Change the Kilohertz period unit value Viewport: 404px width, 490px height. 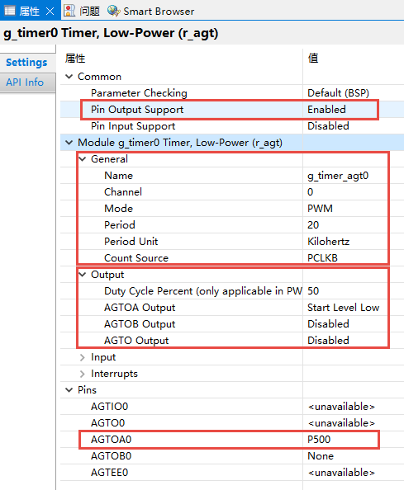(328, 242)
